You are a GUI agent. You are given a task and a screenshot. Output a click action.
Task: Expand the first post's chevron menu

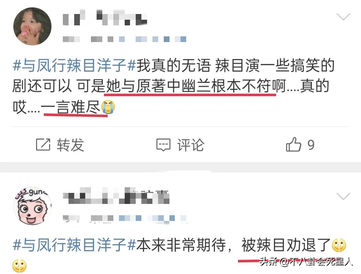pos(343,17)
